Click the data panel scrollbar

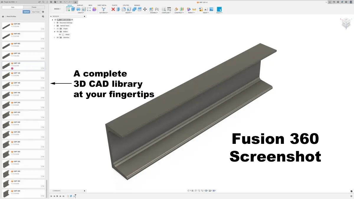(x=47, y=189)
